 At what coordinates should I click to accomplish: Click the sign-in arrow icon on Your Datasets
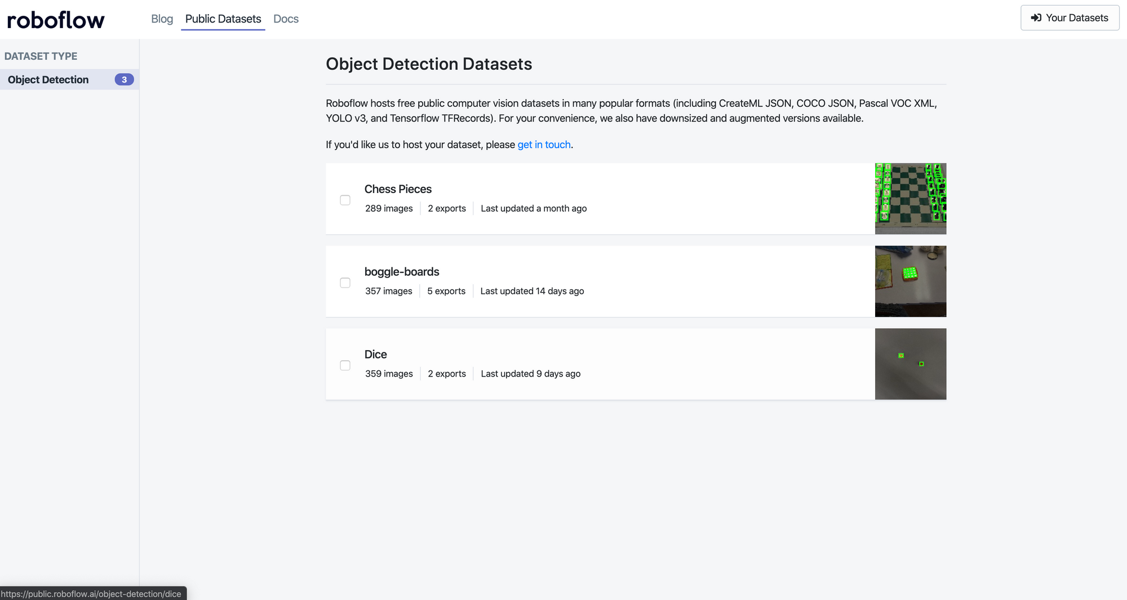click(x=1037, y=17)
